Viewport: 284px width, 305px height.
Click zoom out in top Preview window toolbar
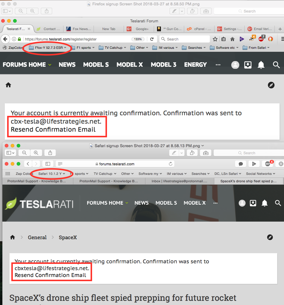tap(21, 11)
